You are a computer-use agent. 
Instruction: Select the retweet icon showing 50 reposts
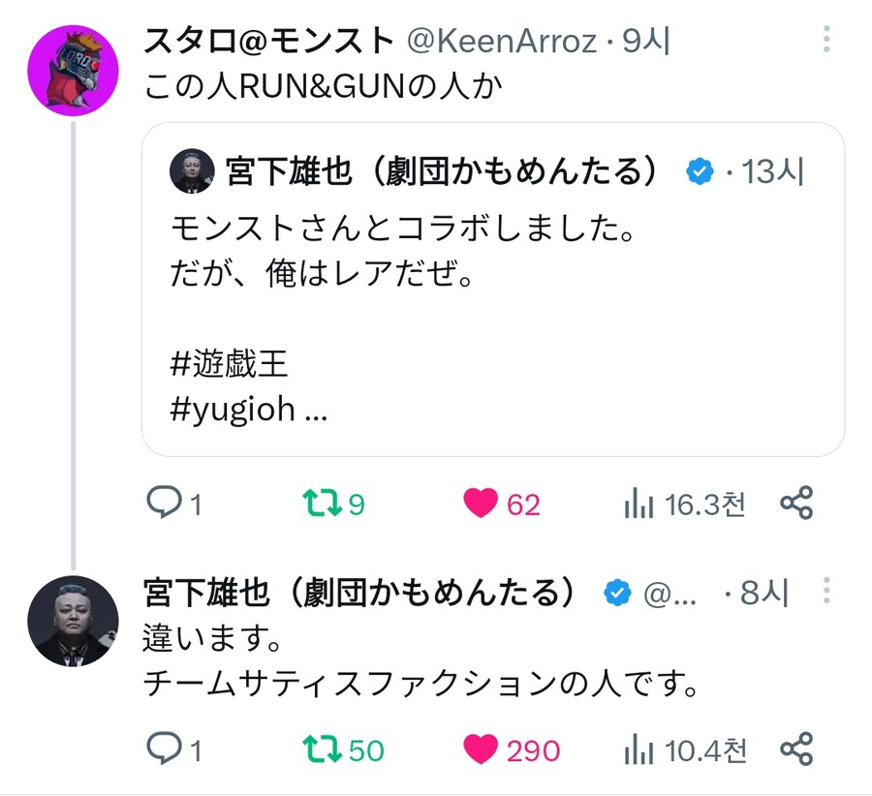coord(323,748)
